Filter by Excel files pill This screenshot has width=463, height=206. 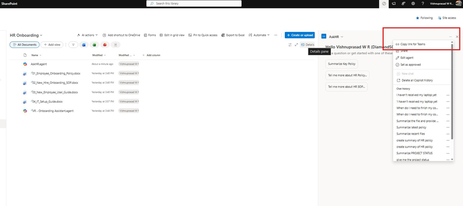pos(94,45)
